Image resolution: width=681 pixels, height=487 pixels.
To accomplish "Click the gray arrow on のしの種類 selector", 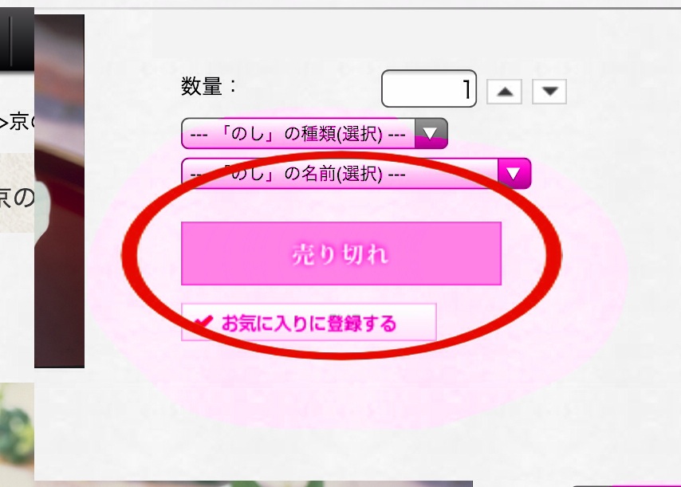I will coord(431,133).
